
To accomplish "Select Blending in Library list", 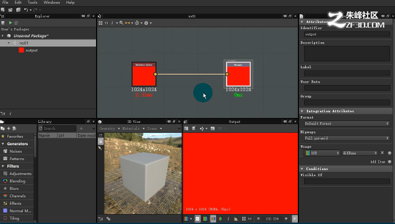I will pos(17,181).
